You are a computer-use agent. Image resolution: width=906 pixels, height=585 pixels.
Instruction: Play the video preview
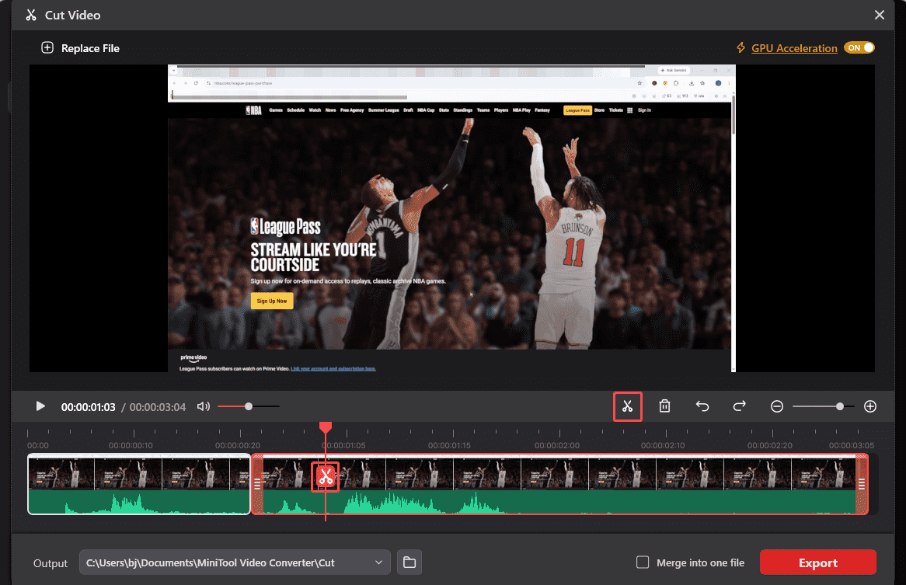40,406
